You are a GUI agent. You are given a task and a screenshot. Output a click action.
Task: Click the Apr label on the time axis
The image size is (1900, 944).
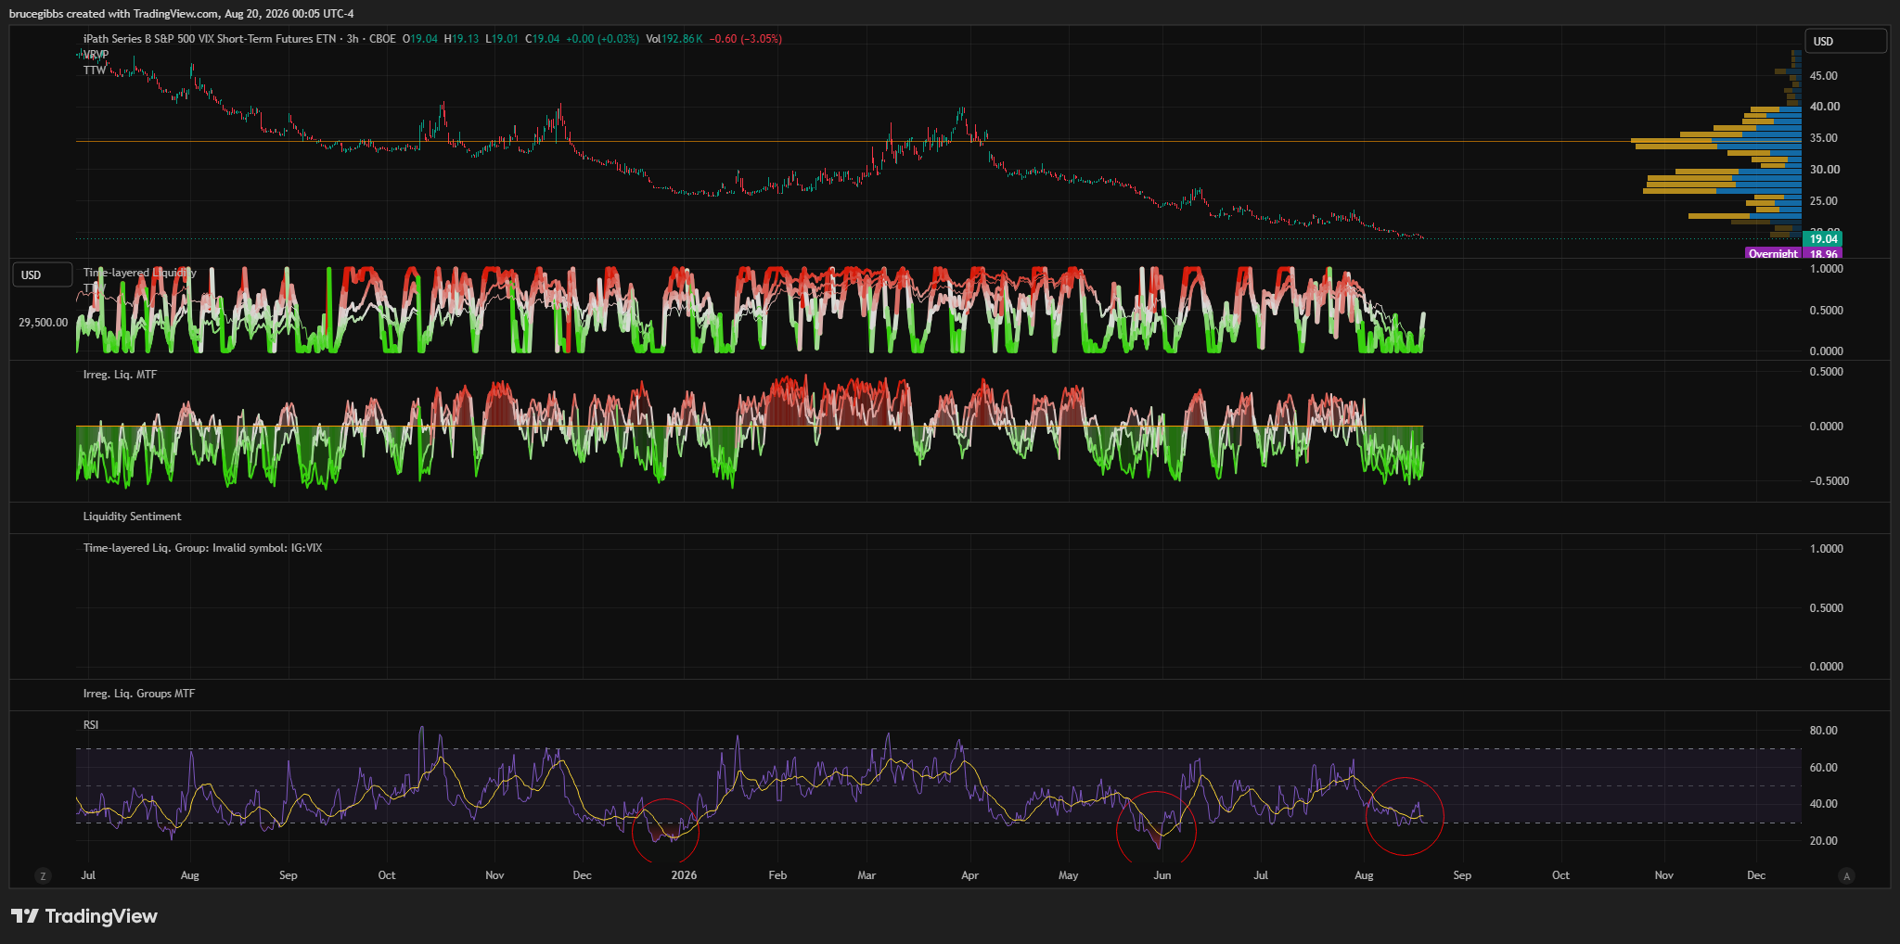click(x=970, y=875)
